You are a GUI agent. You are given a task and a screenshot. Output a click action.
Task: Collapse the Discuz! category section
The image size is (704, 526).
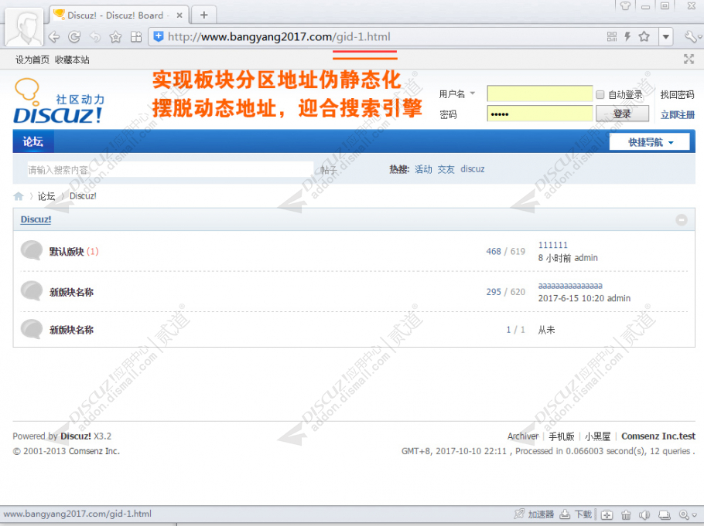pos(681,219)
